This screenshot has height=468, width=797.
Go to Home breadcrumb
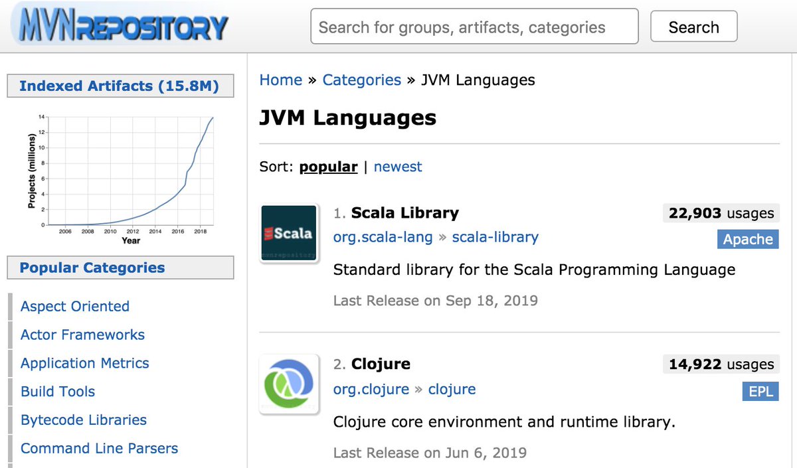(x=280, y=80)
